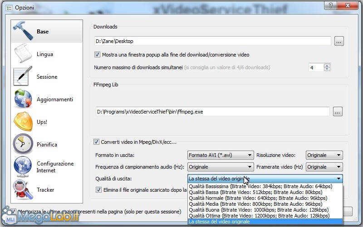The image size is (363, 227).
Task: Click the Opzioni title bar window icon
Action: click(x=9, y=8)
